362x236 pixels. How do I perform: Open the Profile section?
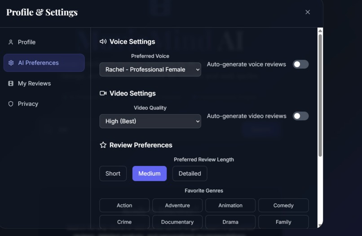44,42
